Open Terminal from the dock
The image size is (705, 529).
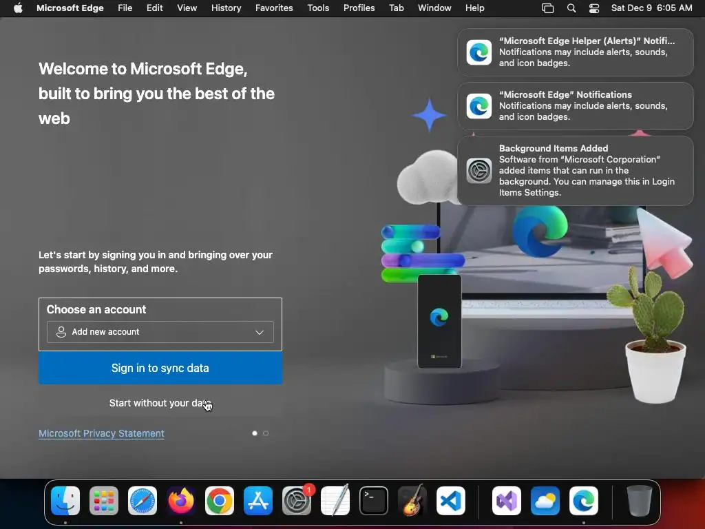[x=374, y=501]
